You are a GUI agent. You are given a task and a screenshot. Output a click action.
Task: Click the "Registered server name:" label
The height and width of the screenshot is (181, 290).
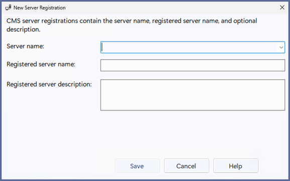[x=41, y=64]
